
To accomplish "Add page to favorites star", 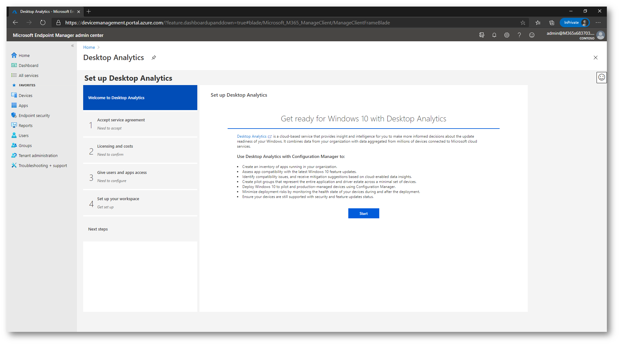I will point(523,23).
